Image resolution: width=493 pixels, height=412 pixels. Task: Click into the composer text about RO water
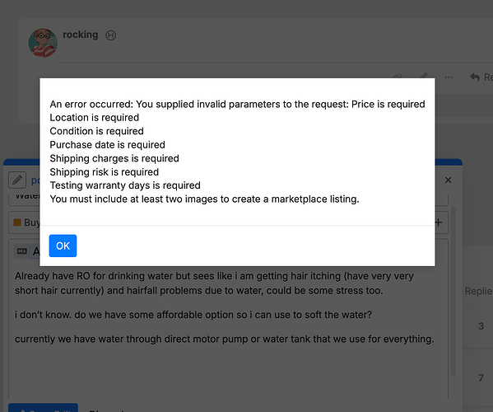click(225, 307)
